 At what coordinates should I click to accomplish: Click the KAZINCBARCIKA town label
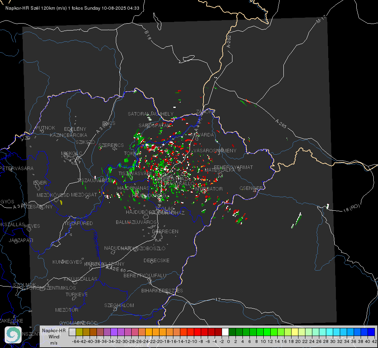(68, 135)
